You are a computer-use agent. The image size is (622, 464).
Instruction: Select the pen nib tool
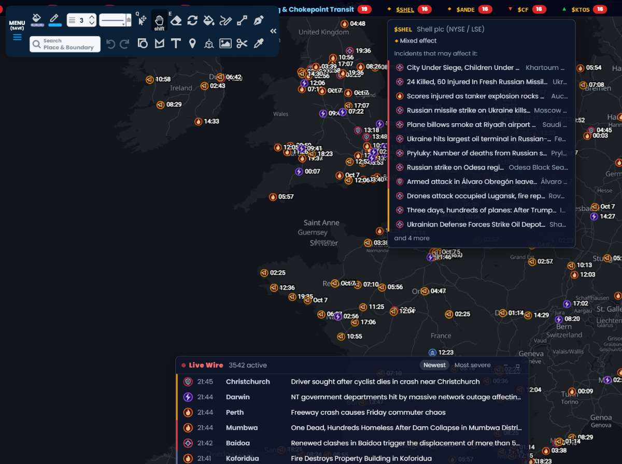click(x=259, y=20)
